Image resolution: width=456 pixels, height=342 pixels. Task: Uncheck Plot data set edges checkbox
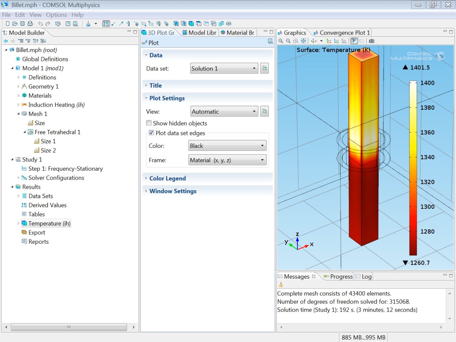click(x=151, y=133)
